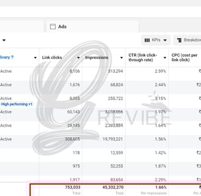Select the 313,294 impressions cell

115,71
